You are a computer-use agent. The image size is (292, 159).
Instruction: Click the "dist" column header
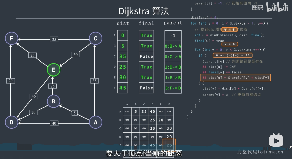point(123,23)
